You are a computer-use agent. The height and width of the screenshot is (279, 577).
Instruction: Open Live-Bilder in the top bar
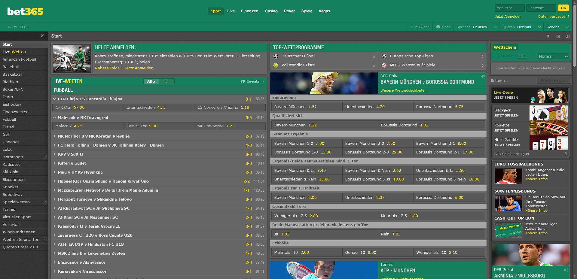pyautogui.click(x=420, y=27)
